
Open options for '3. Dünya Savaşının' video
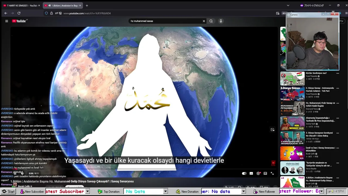click(338, 133)
